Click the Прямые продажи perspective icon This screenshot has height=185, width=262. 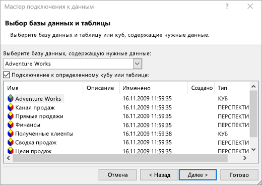tap(11, 116)
